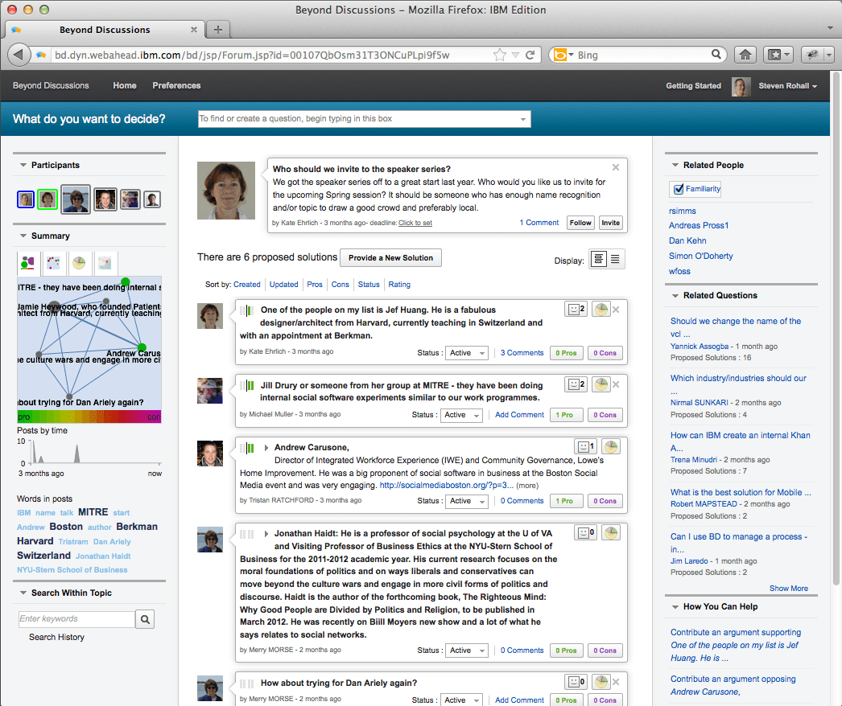Click the Posts by time chart

[89, 452]
